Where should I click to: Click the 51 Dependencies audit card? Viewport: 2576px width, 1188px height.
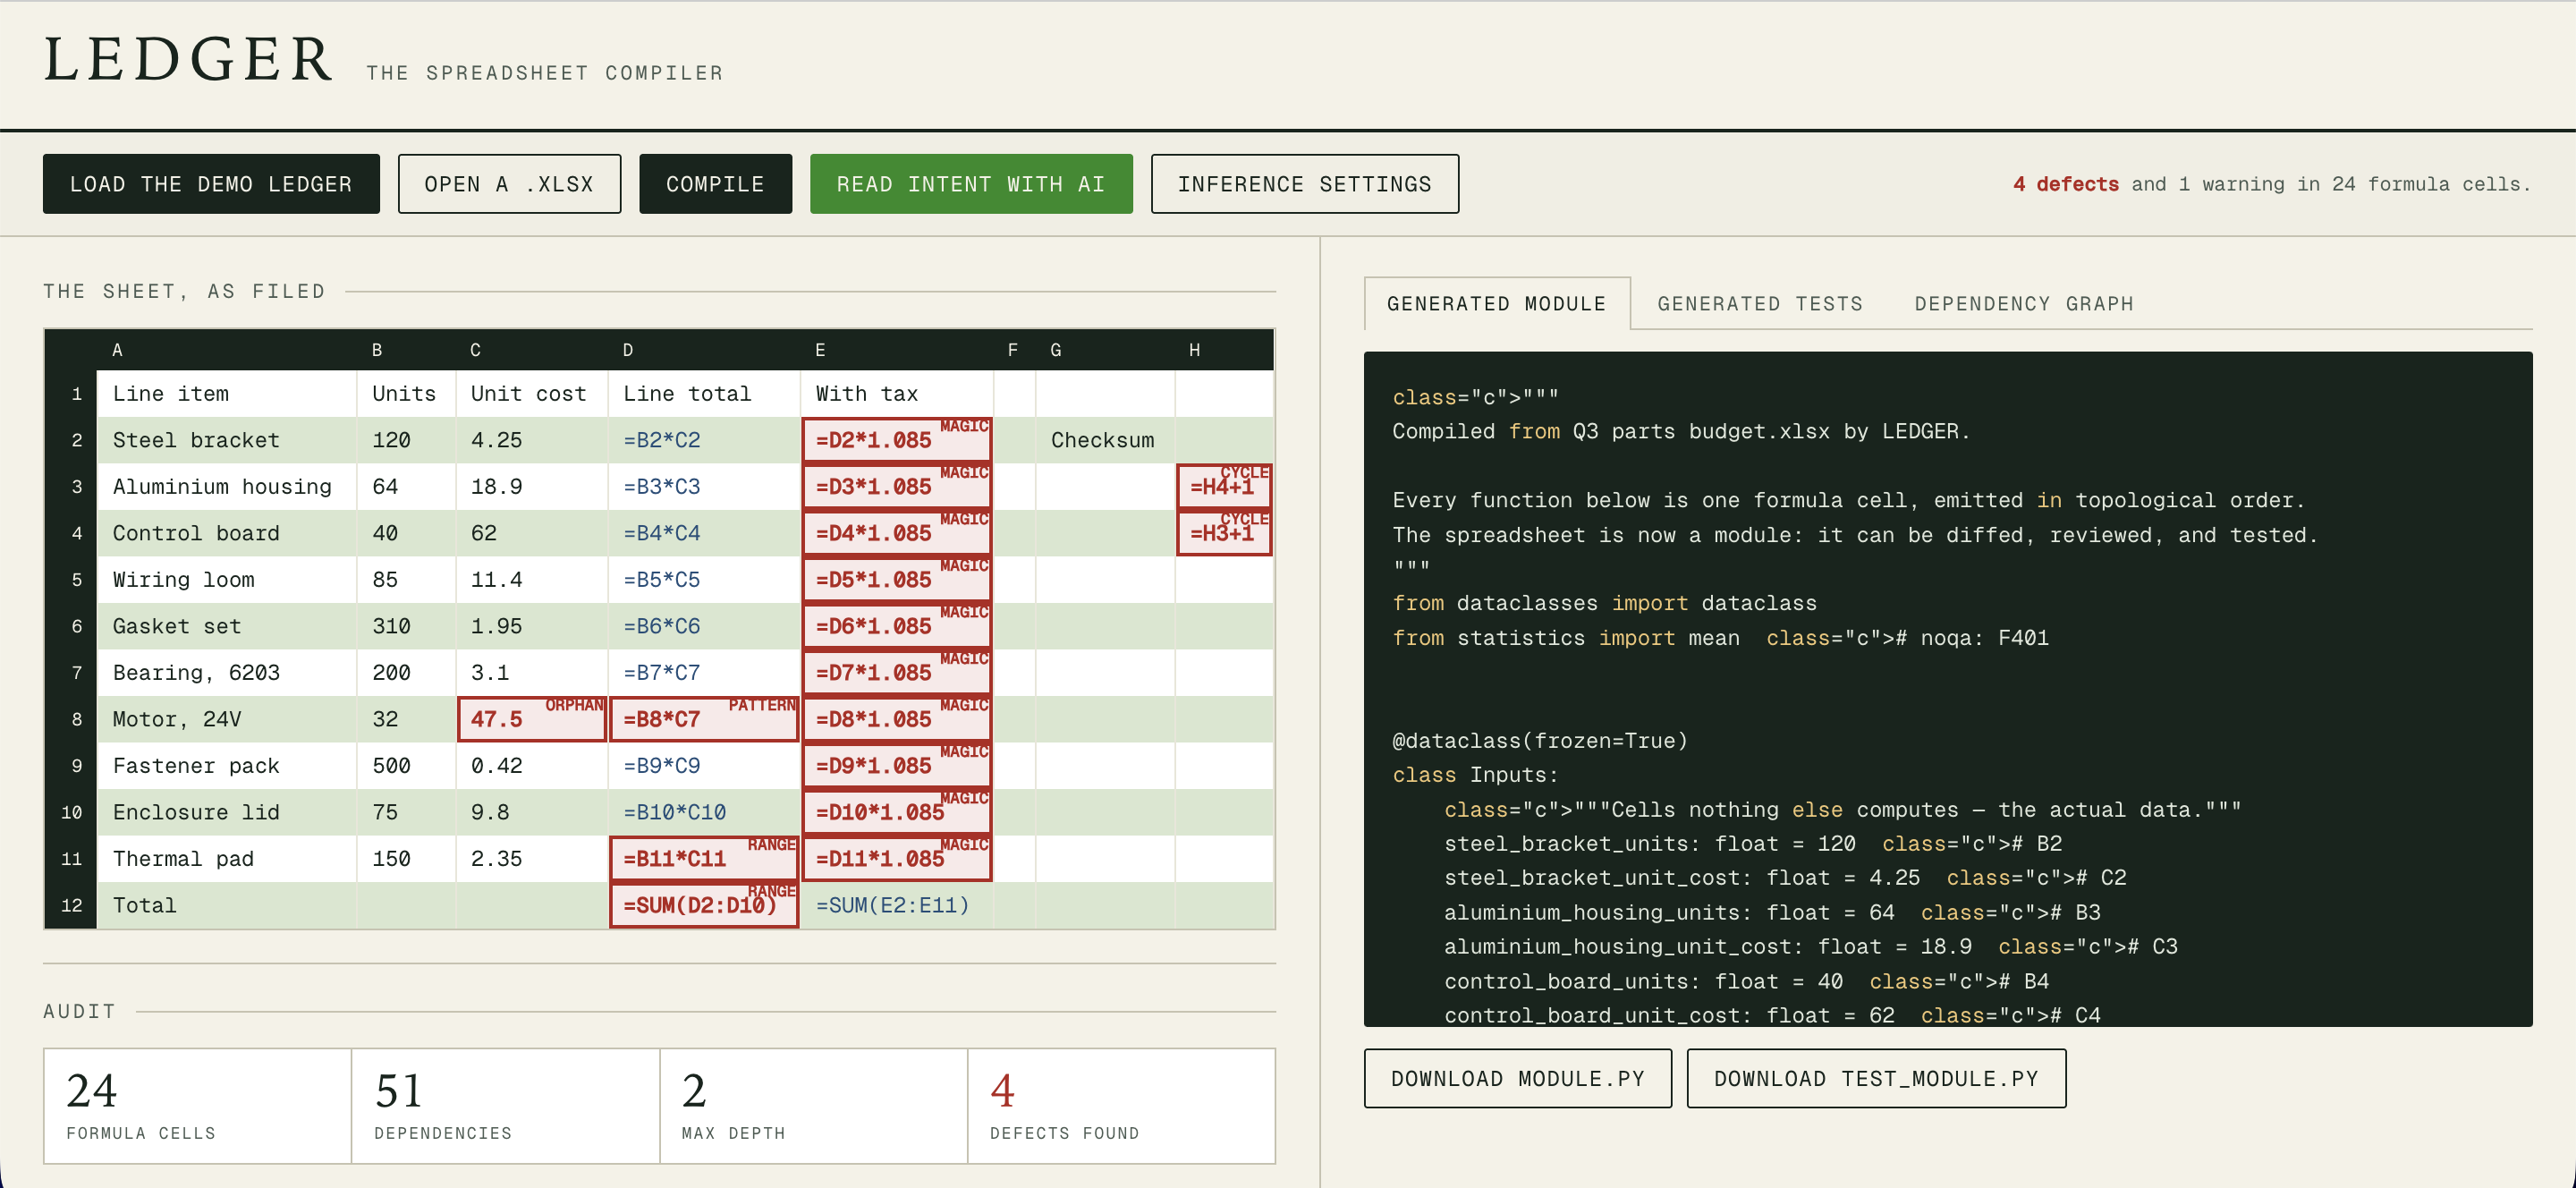click(506, 1106)
